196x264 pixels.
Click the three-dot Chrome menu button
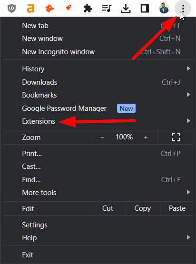[x=183, y=8]
